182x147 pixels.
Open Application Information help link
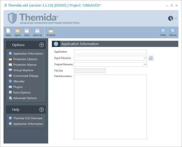click(28, 124)
